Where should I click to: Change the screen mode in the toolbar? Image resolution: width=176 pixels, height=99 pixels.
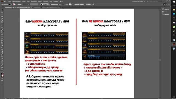[2, 81]
